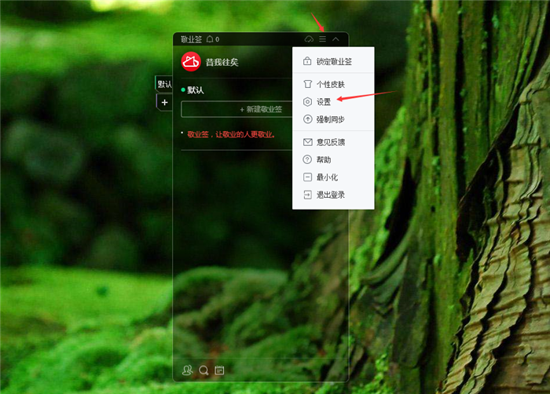
Task: Open 帮助 from the menu
Action: click(x=323, y=159)
